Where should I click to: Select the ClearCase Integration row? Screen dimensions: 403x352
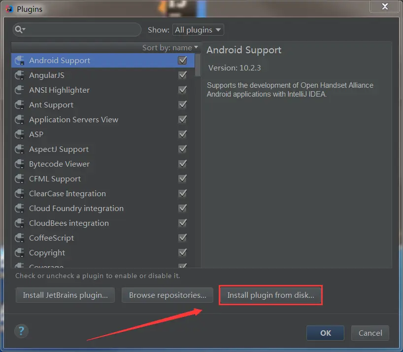(x=103, y=193)
